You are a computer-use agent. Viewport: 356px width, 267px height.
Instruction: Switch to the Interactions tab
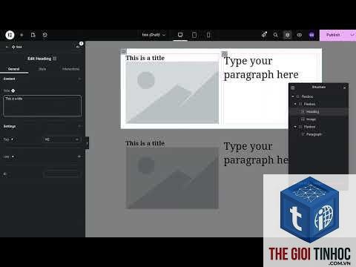[70, 69]
